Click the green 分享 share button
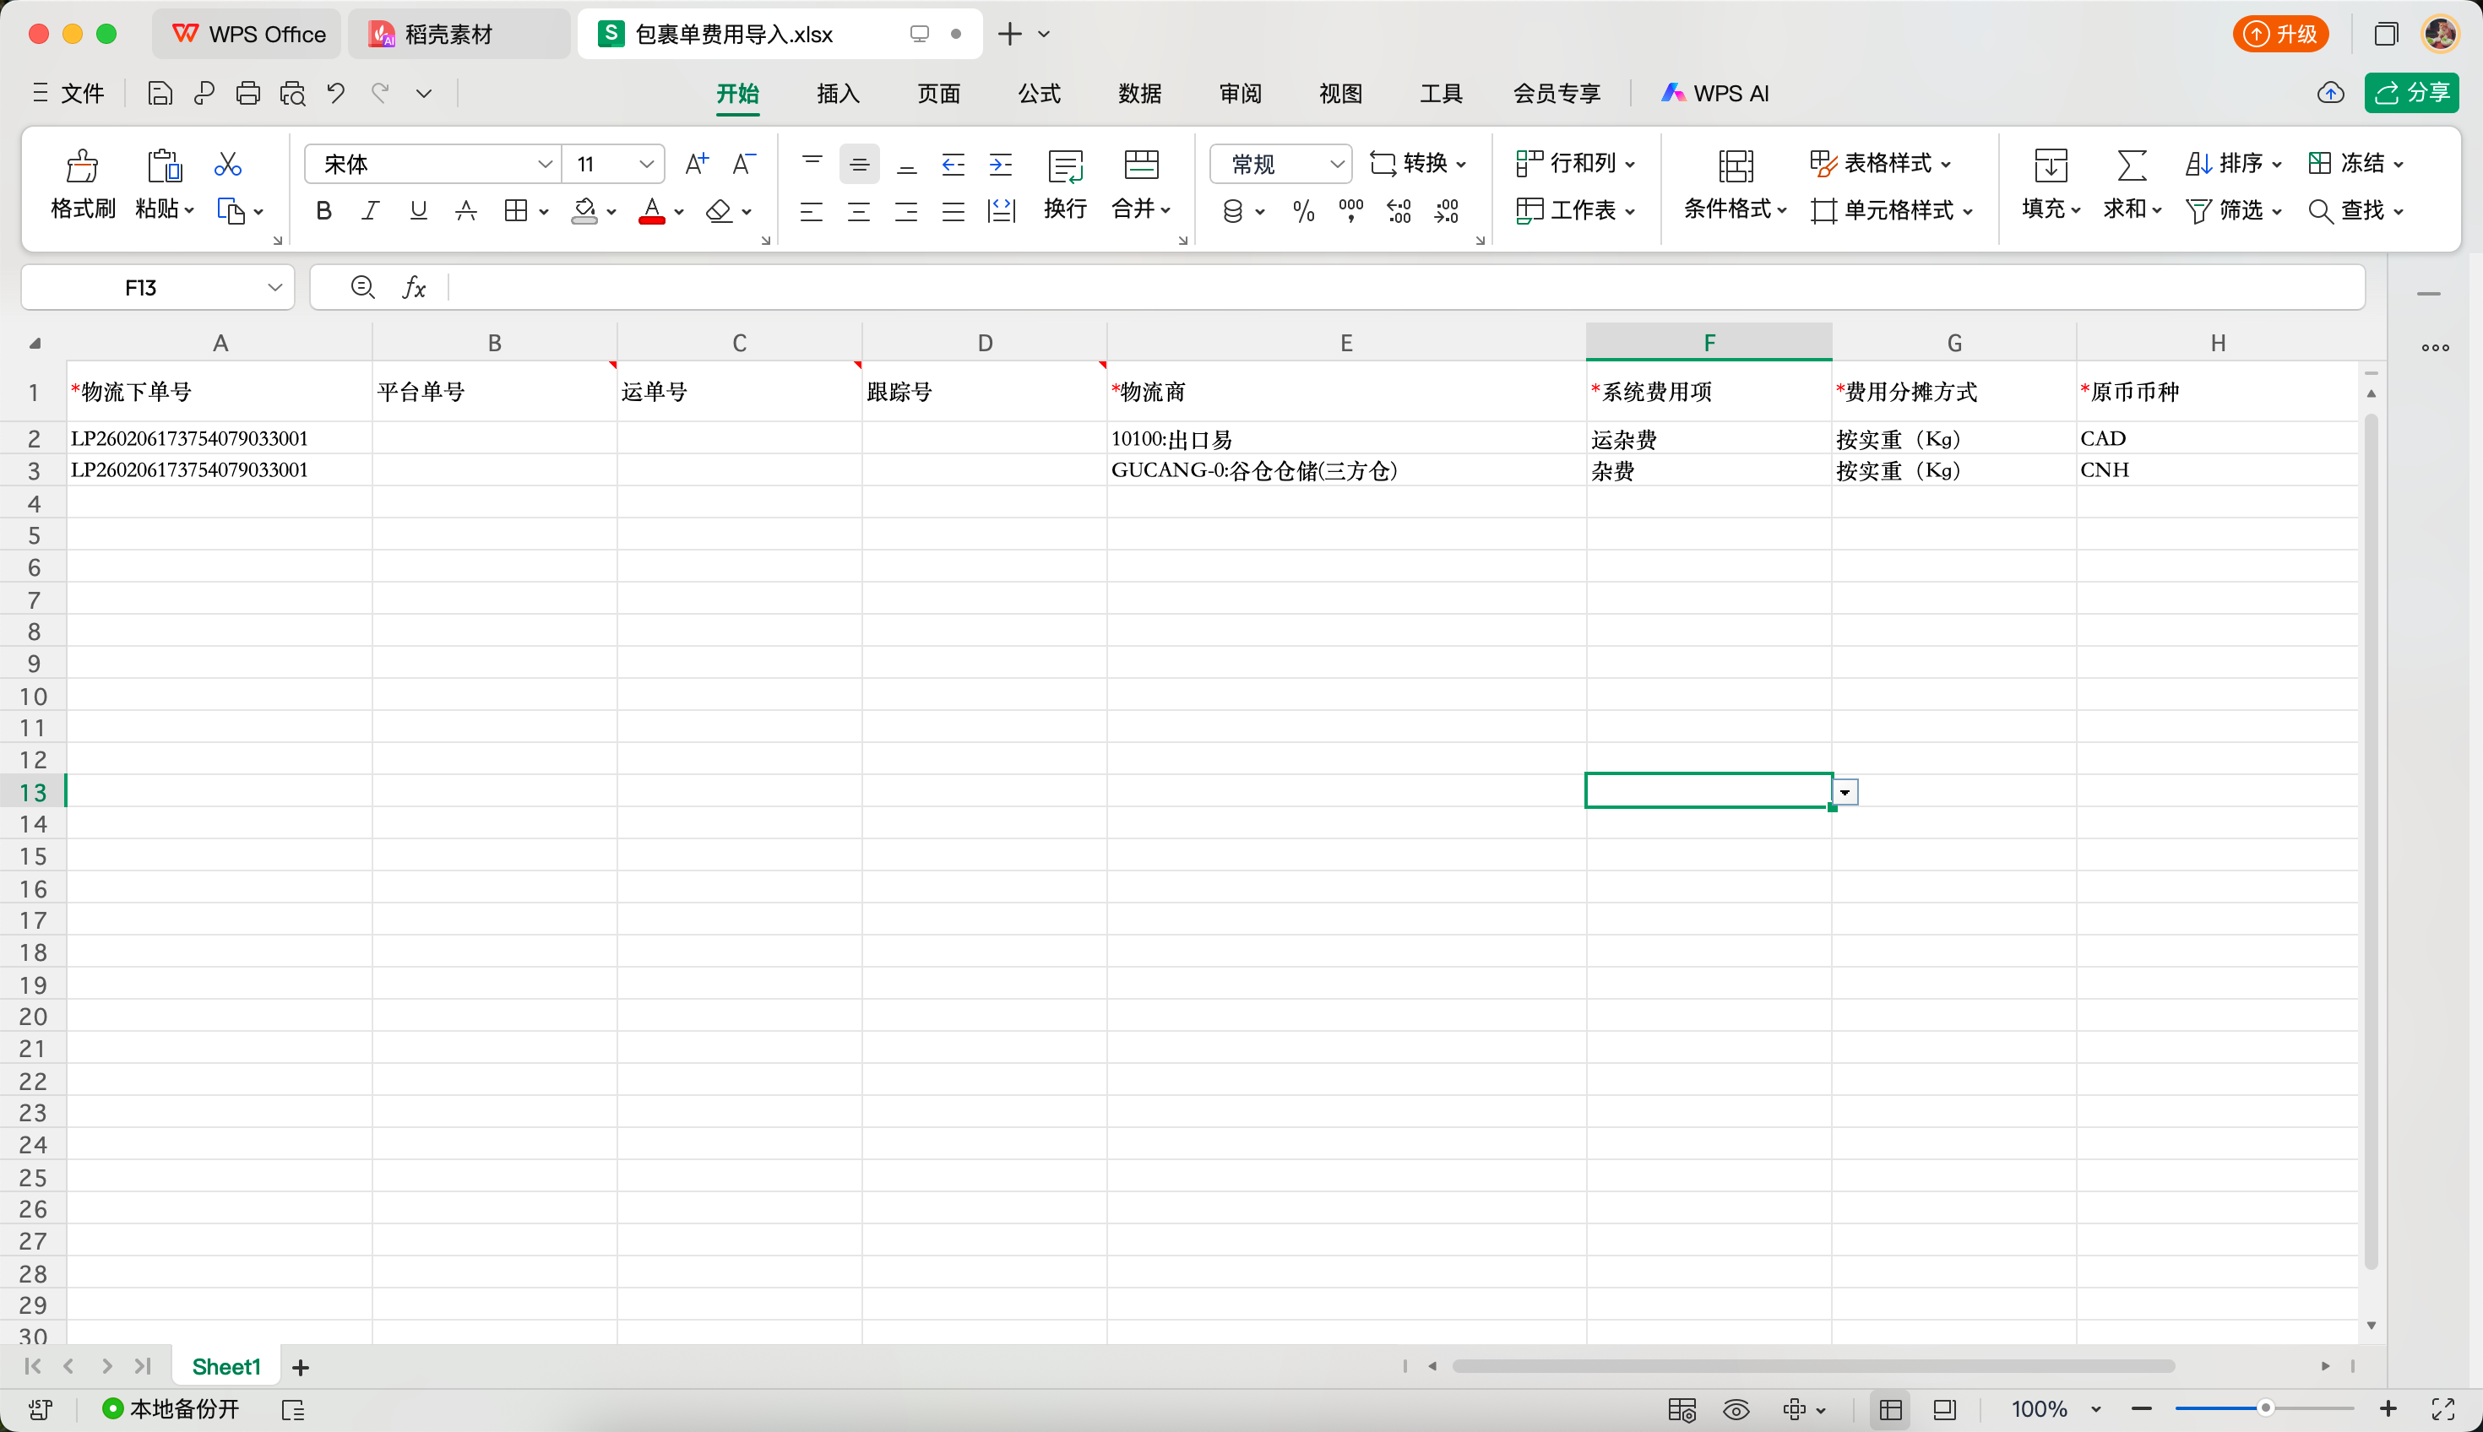Screen dimensions: 2483x1432 click(2411, 94)
